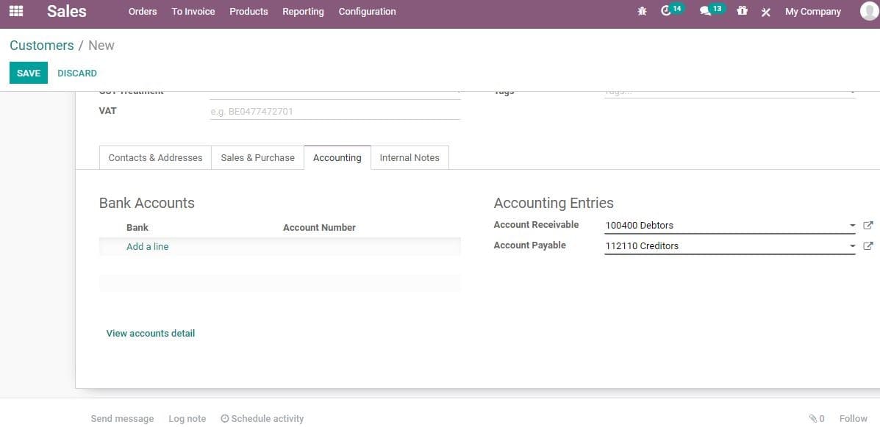This screenshot has width=880, height=427.
Task: Open View accounts detail link
Action: click(150, 333)
